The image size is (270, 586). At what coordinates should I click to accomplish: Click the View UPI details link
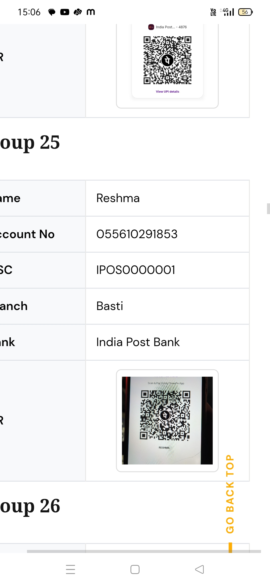tap(167, 92)
